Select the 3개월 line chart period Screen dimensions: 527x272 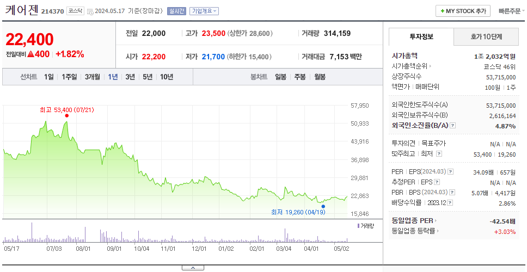pos(93,77)
